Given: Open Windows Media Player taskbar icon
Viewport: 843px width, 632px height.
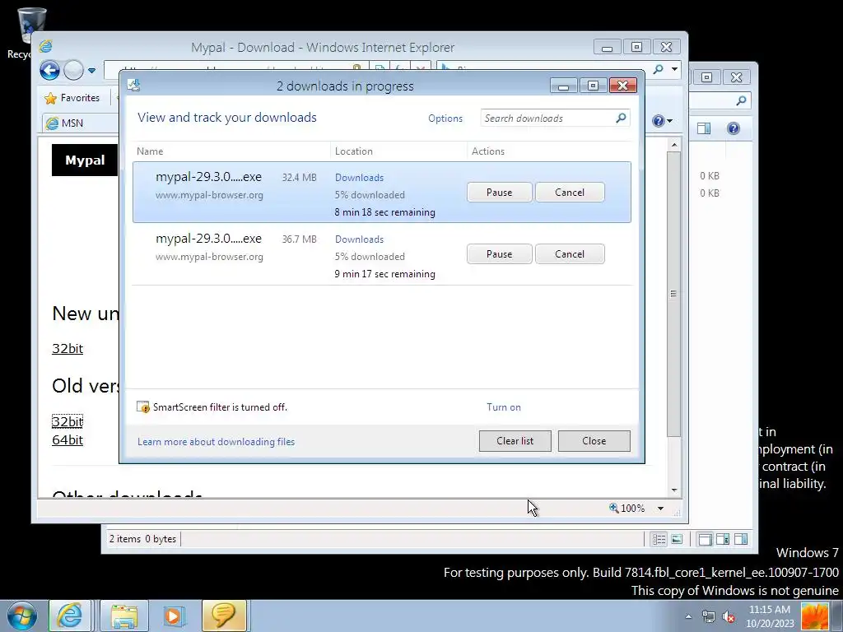Looking at the screenshot, I should pos(174,616).
